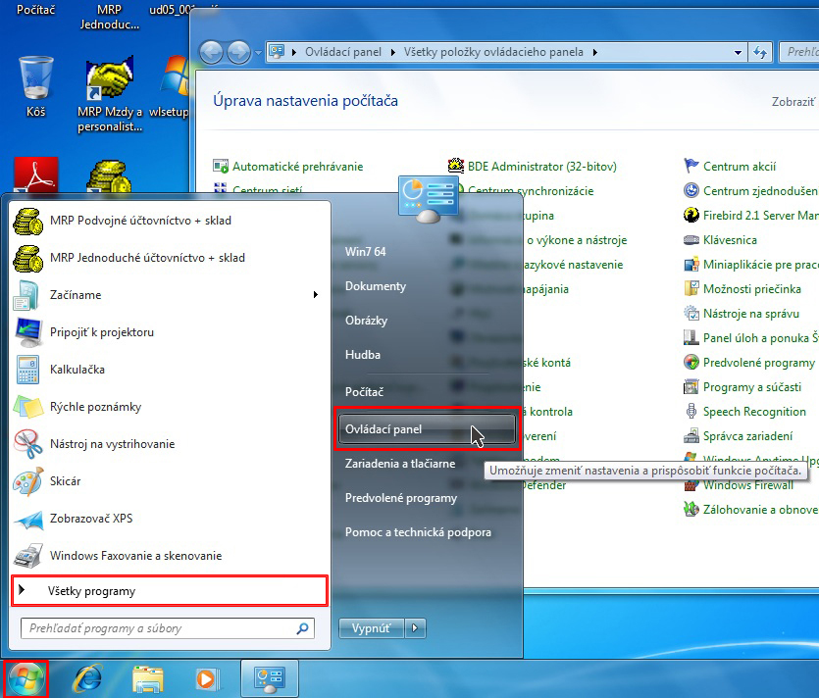This screenshot has height=698, width=819.
Task: Click the Automatické prehrávanie icon
Action: 221,166
